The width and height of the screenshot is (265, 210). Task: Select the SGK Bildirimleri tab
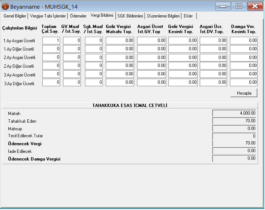pyautogui.click(x=130, y=16)
